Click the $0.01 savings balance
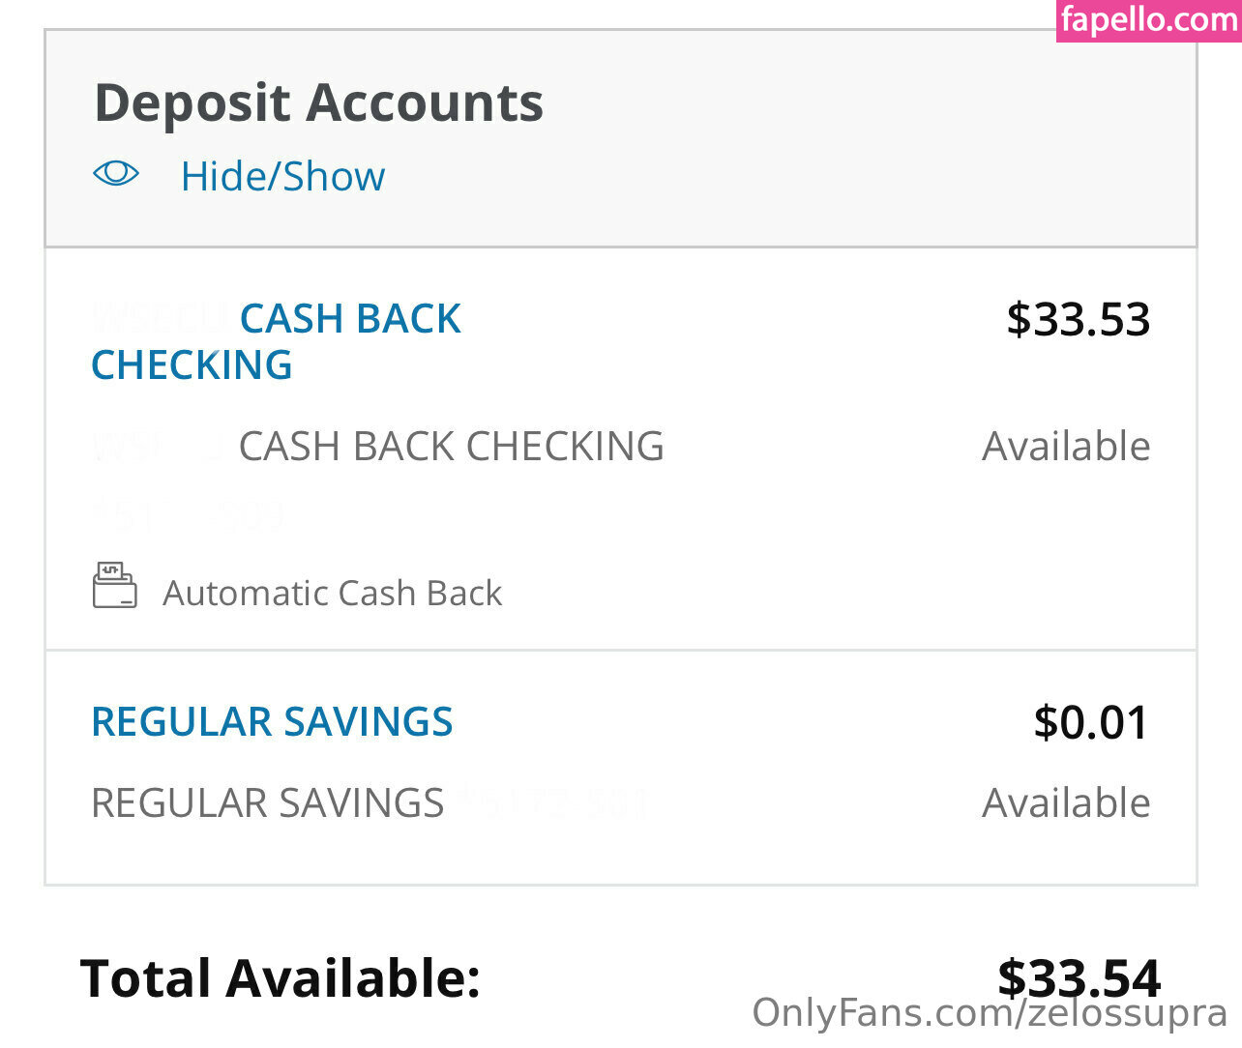The image size is (1242, 1048). 1091,722
